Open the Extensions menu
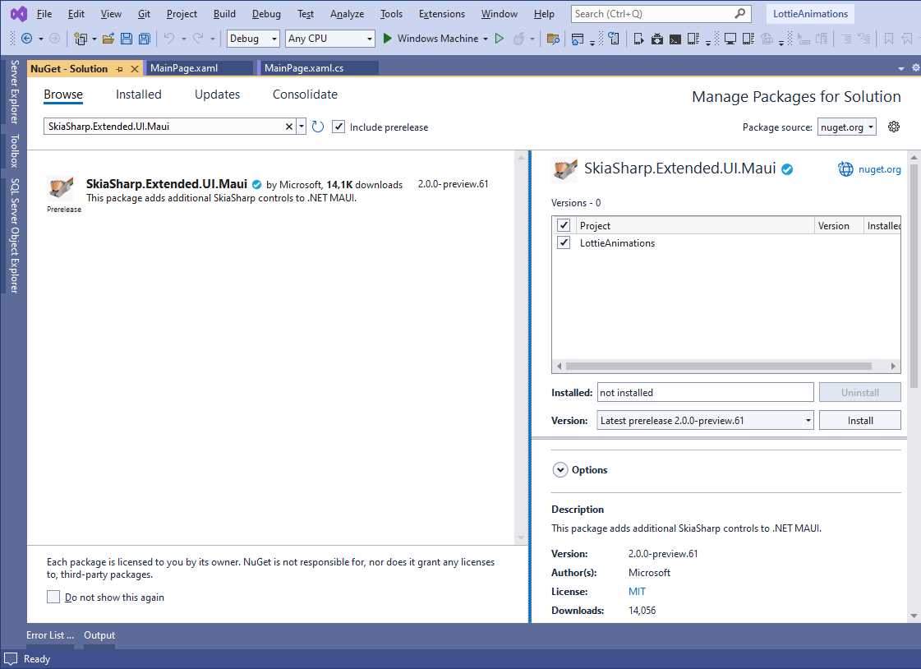Image resolution: width=921 pixels, height=669 pixels. click(x=441, y=13)
